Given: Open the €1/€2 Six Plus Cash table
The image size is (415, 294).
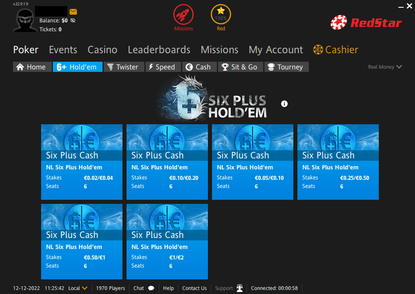Looking at the screenshot, I should tap(167, 242).
